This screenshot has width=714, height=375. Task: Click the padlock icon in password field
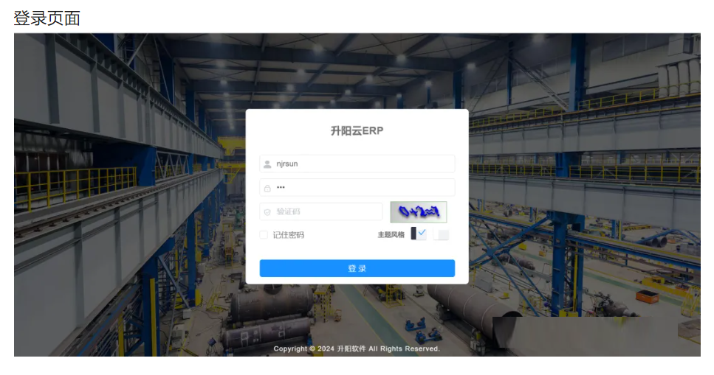click(267, 188)
